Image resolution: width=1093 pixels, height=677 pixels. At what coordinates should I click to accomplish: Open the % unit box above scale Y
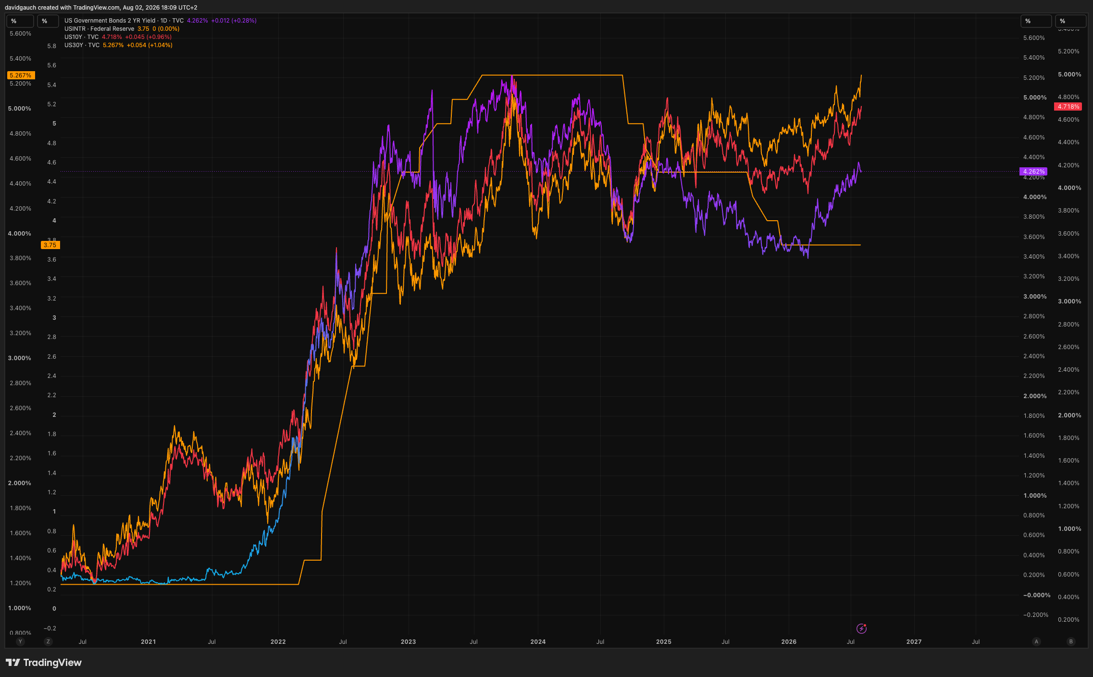[x=20, y=21]
